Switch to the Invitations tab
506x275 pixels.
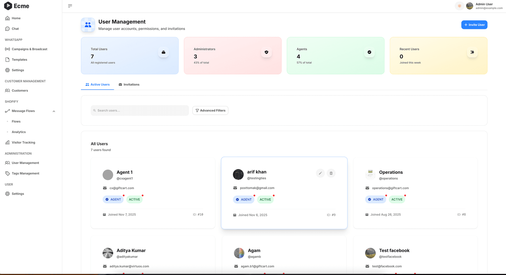tap(129, 84)
